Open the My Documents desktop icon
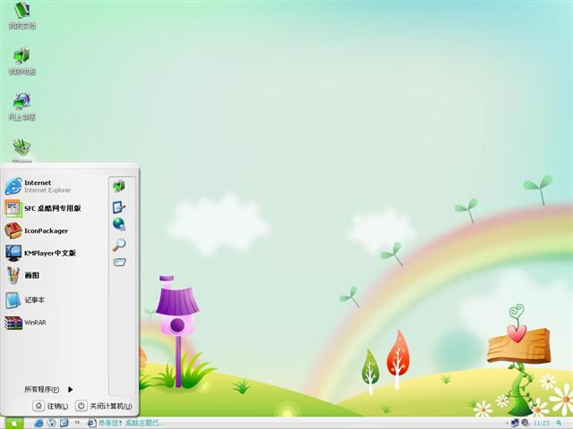 (x=21, y=14)
